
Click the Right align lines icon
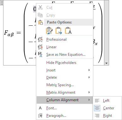(x=97, y=116)
